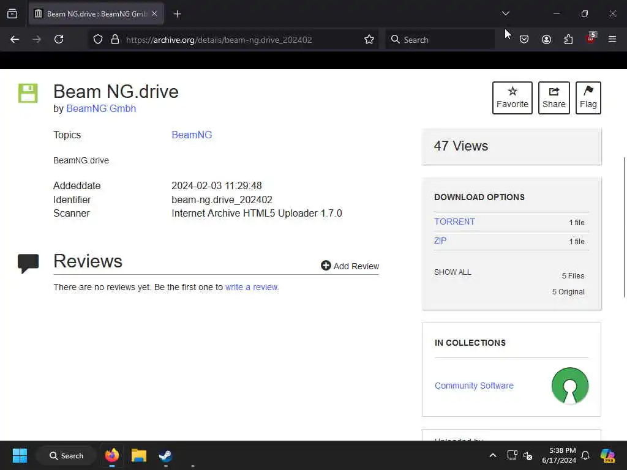Screen dimensions: 627x470
Task: Click the browser Back arrow
Action: click(x=15, y=39)
